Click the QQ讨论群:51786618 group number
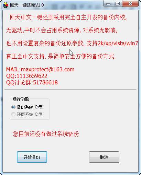Screen dimensions: 141x175 coord(32,82)
